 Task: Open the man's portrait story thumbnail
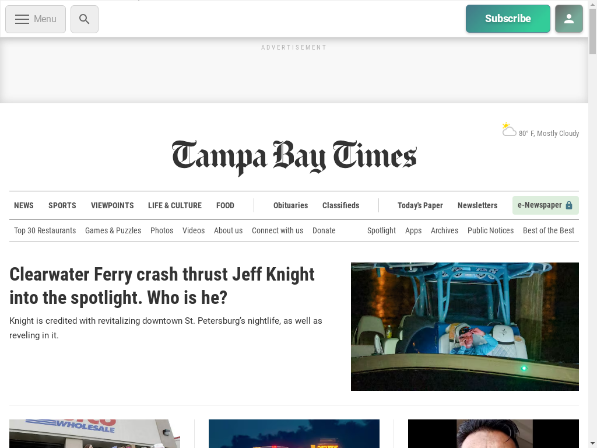point(493,433)
